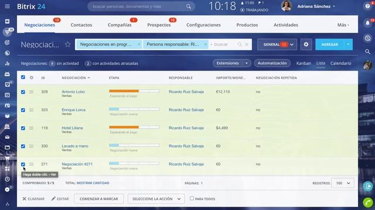Open the time clock icon in left sidebar
Screen dimensions: 375x210
click(x=7, y=179)
